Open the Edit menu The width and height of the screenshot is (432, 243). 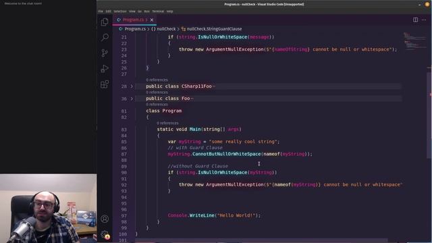coord(108,11)
